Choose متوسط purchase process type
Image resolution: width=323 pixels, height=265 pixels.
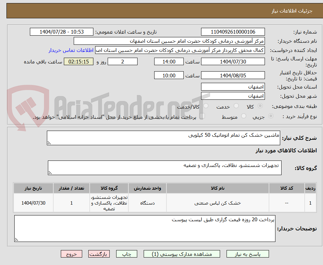coord(244,115)
